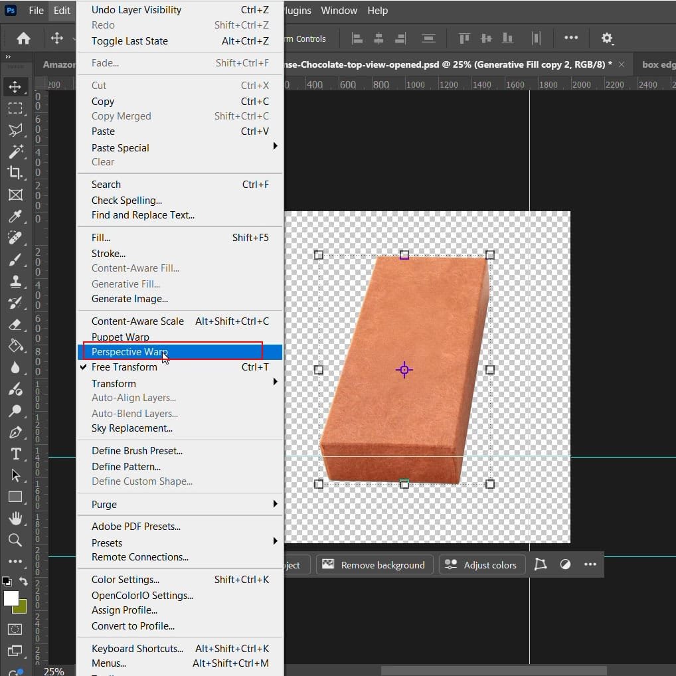Image resolution: width=676 pixels, height=676 pixels.
Task: Click Adjust colors button
Action: click(481, 564)
